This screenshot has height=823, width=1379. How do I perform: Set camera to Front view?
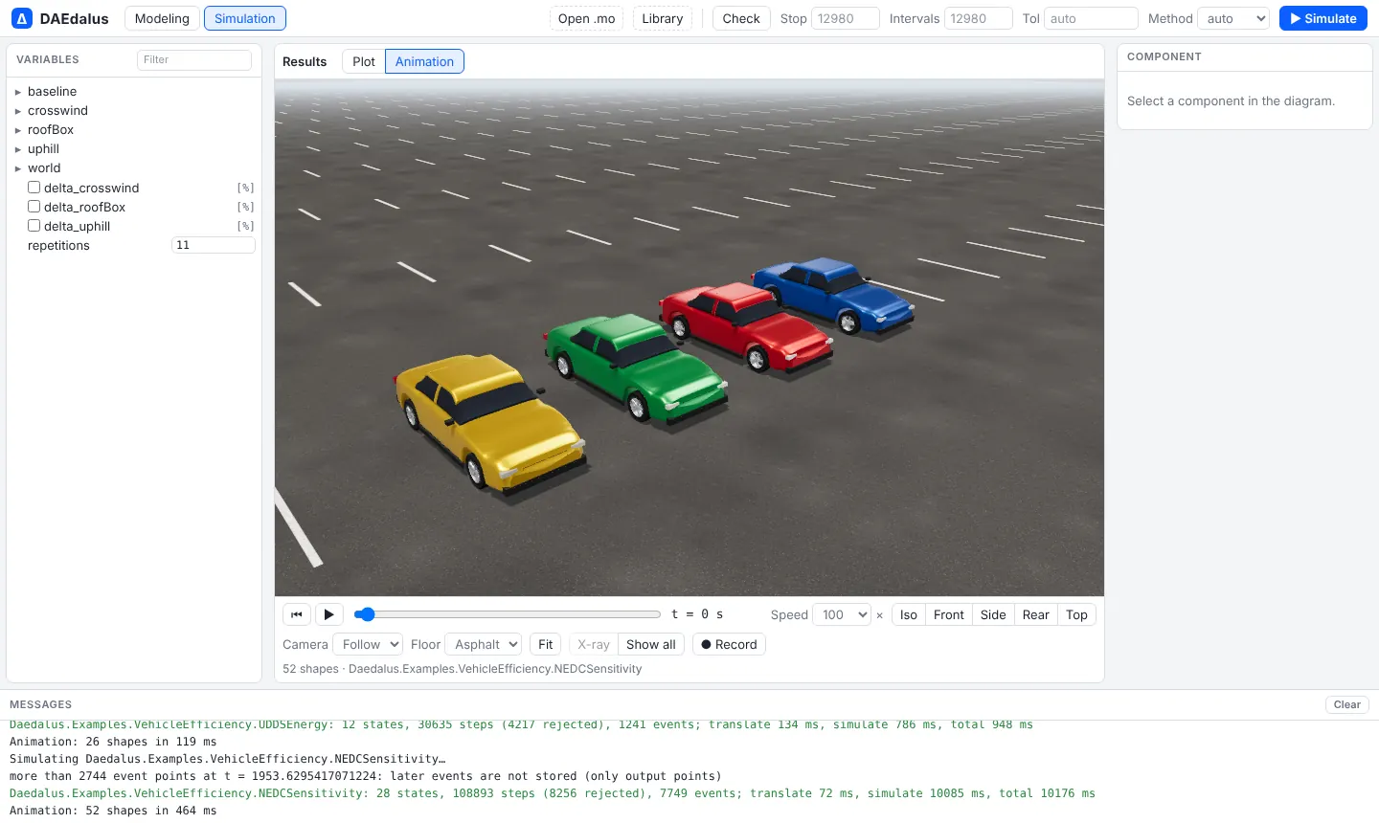[949, 614]
